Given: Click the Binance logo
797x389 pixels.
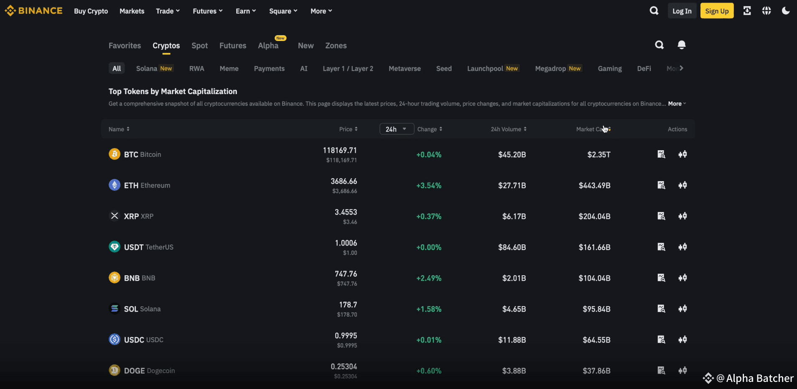Looking at the screenshot, I should click(x=33, y=11).
